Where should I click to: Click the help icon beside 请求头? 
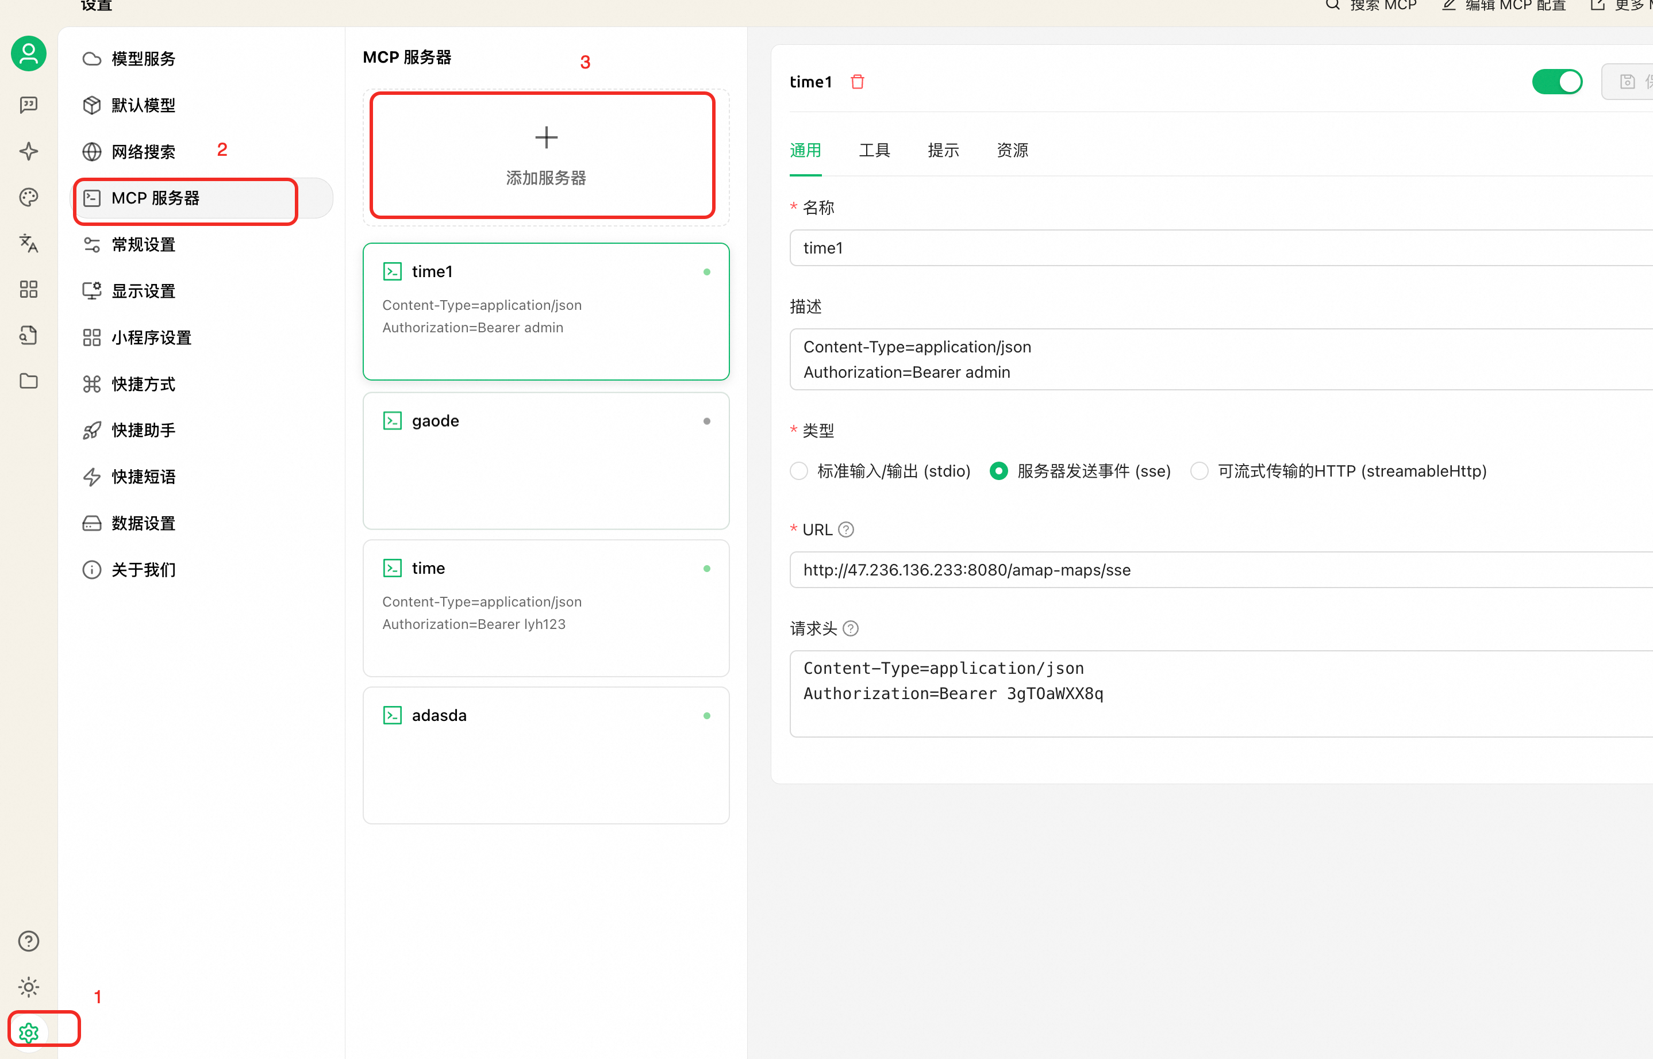point(850,628)
